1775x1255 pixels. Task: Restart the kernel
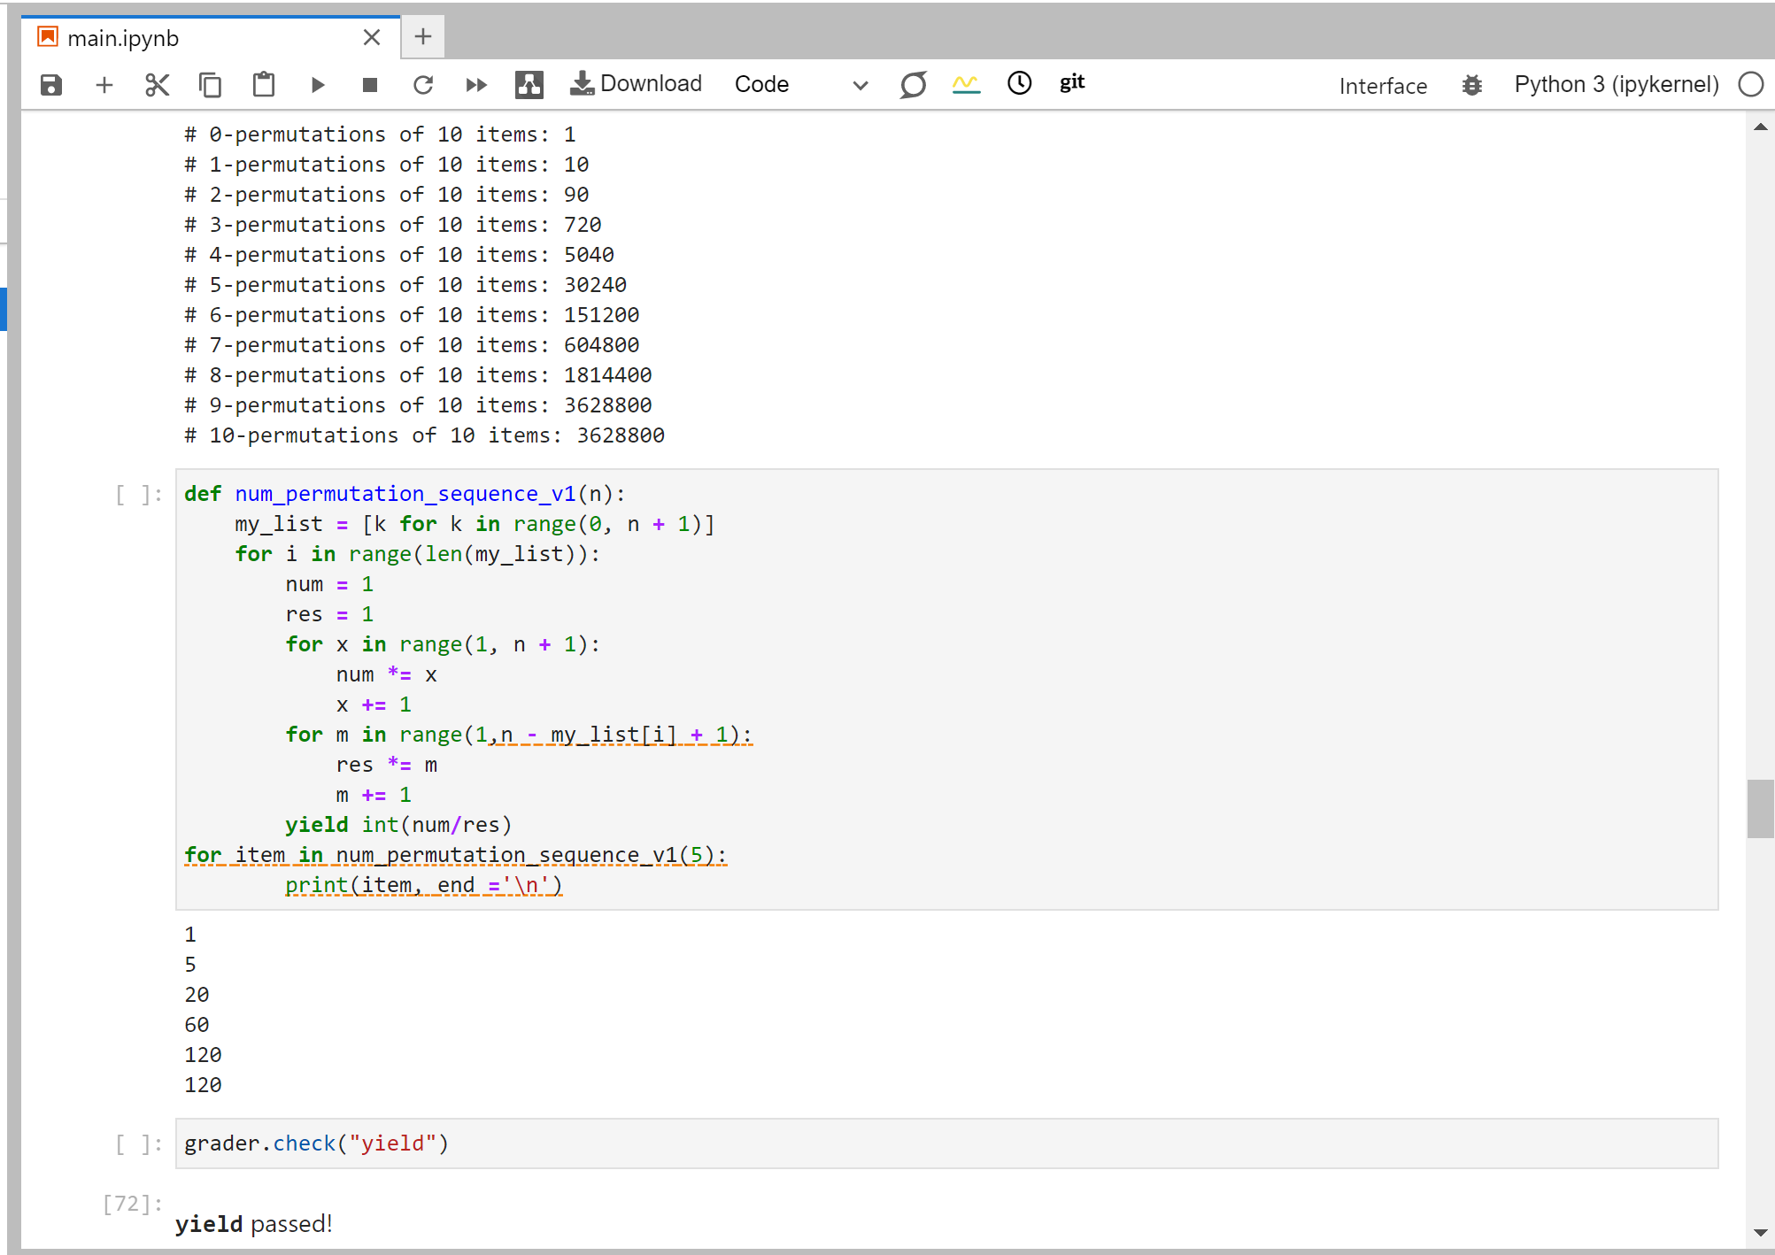(x=423, y=85)
